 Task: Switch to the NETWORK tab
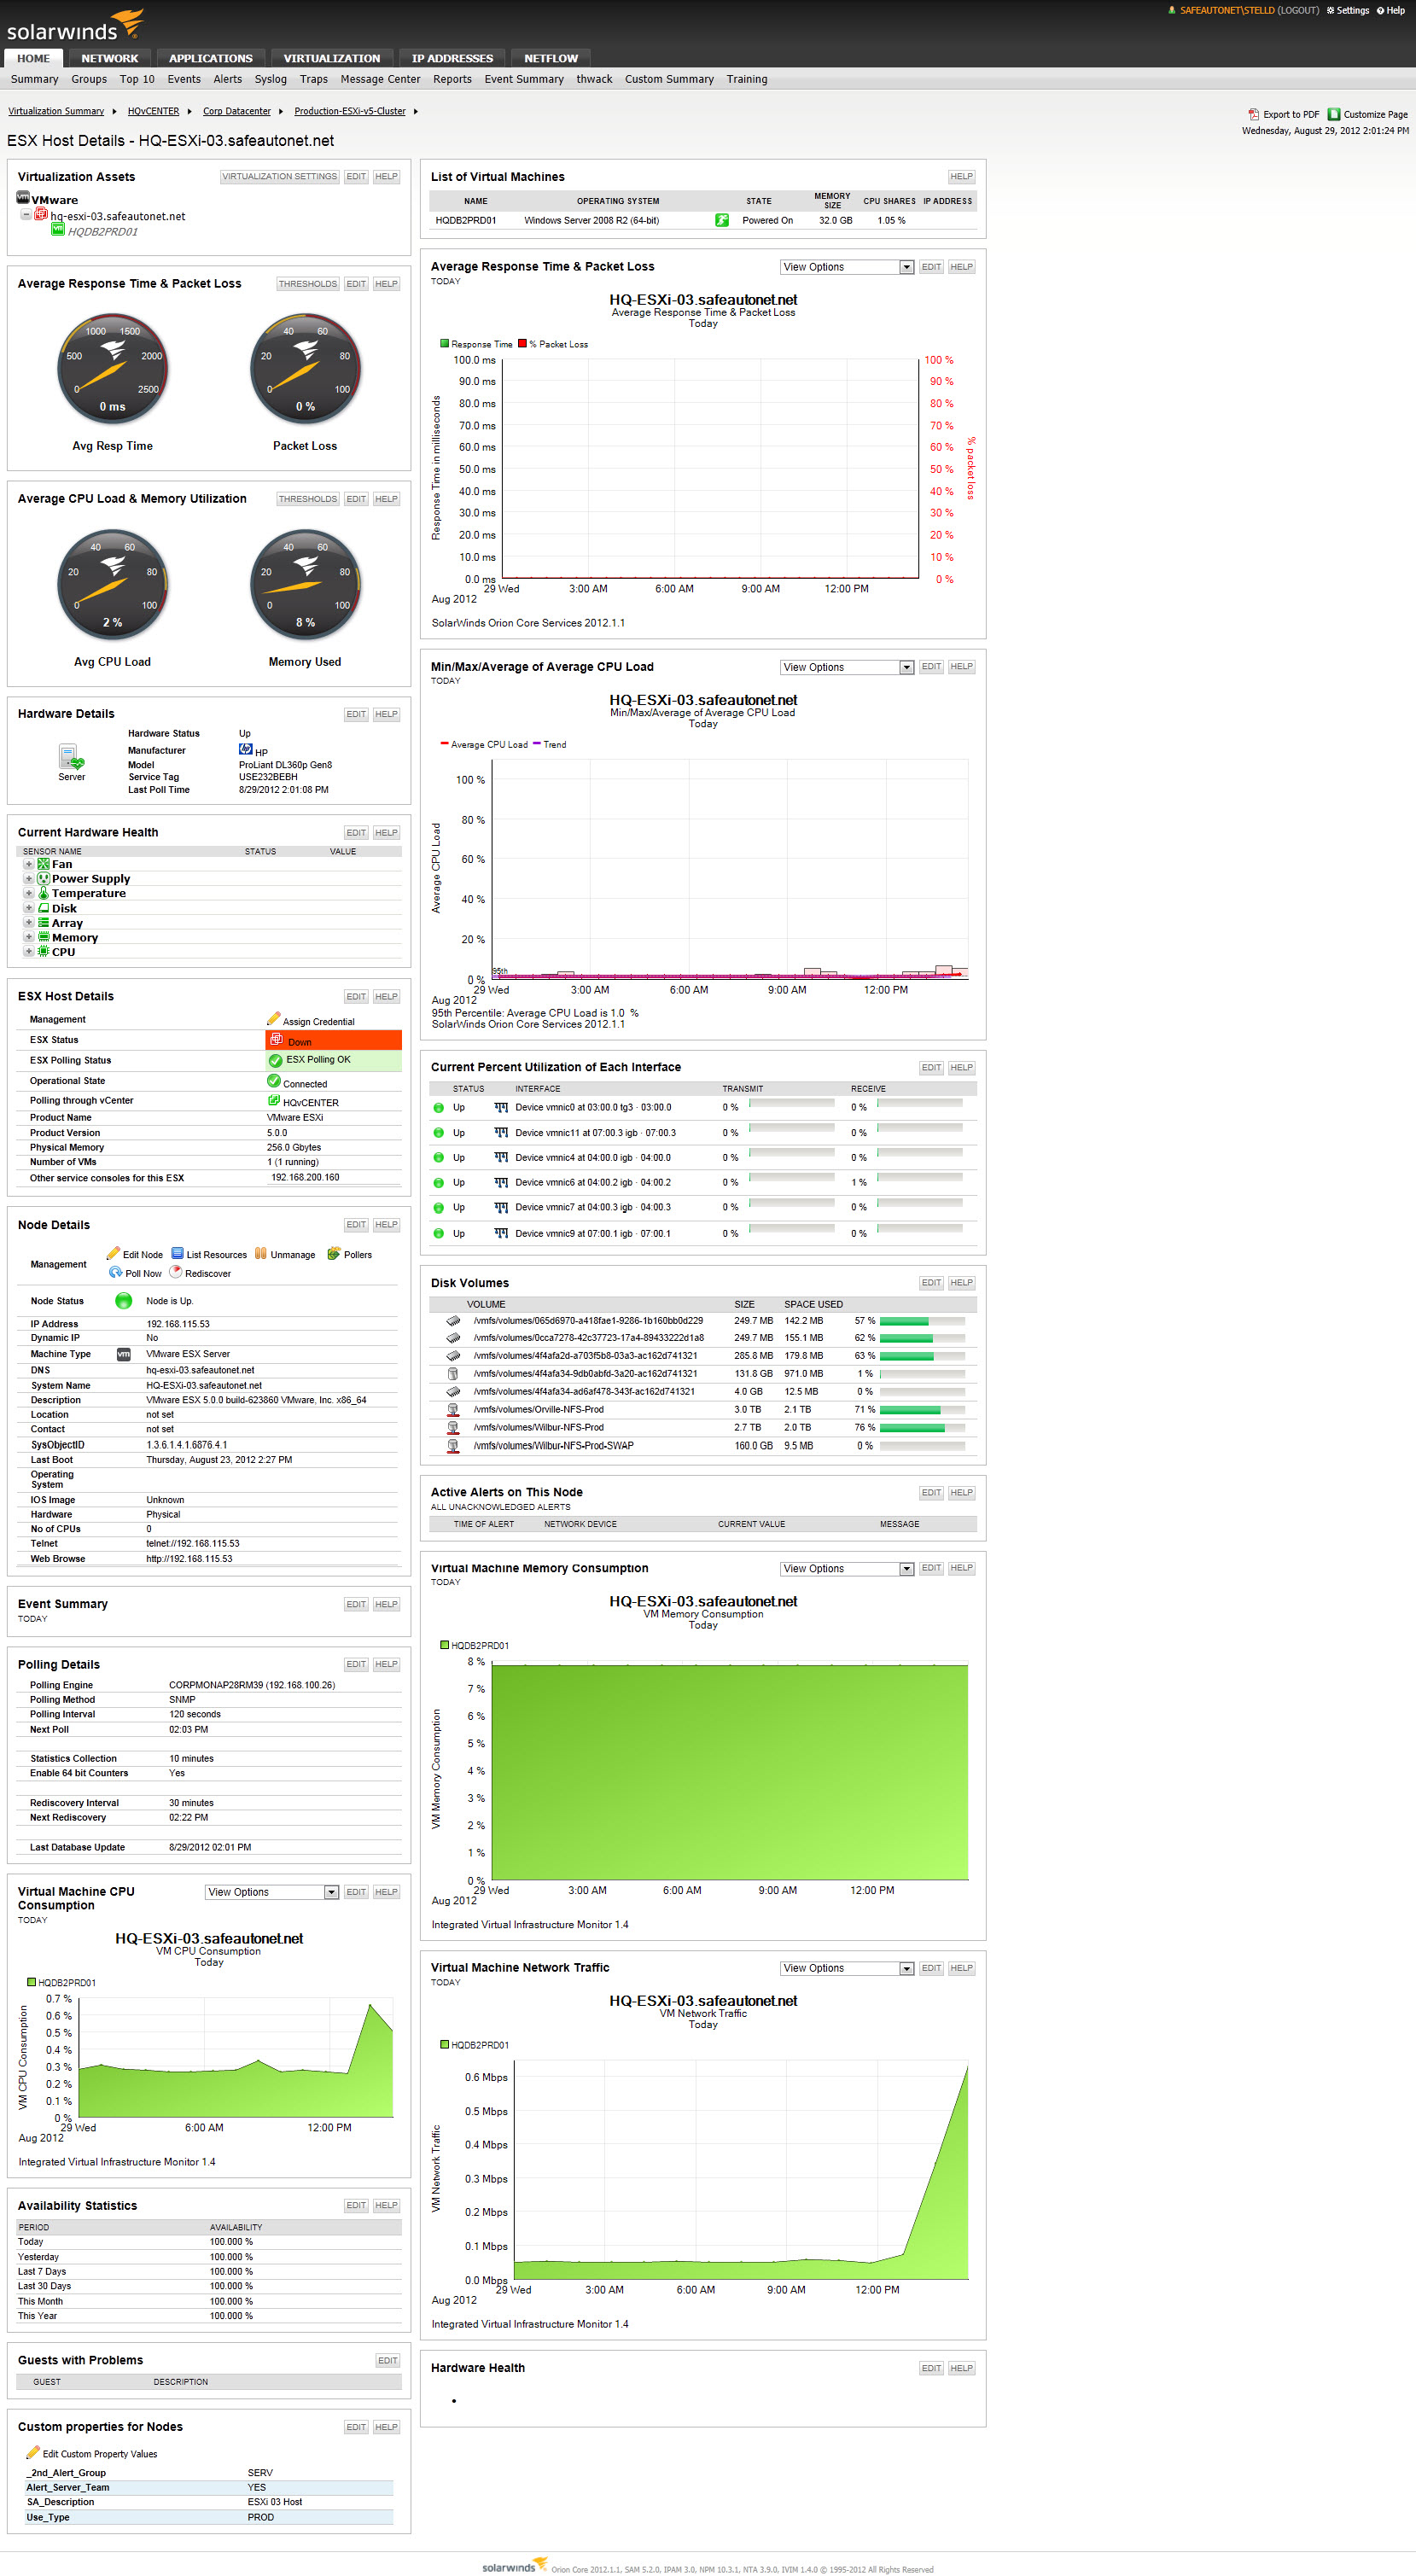110,58
